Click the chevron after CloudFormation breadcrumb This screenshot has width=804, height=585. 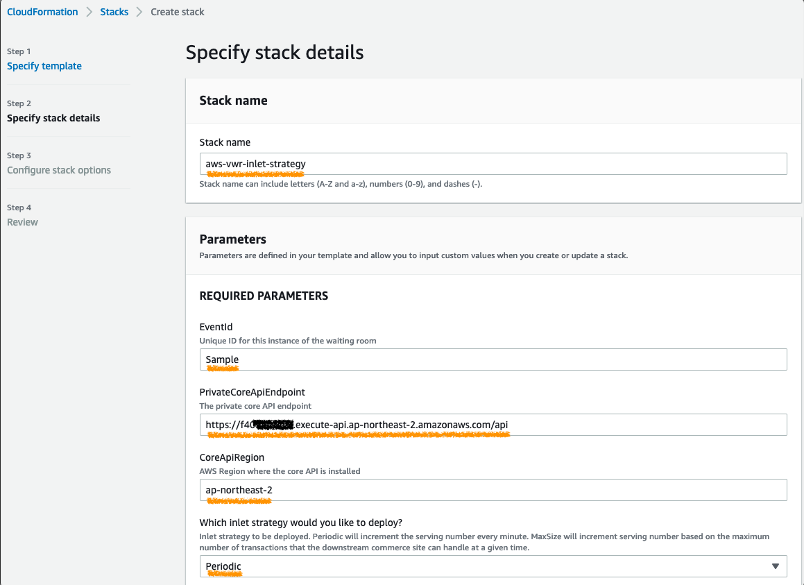point(89,12)
